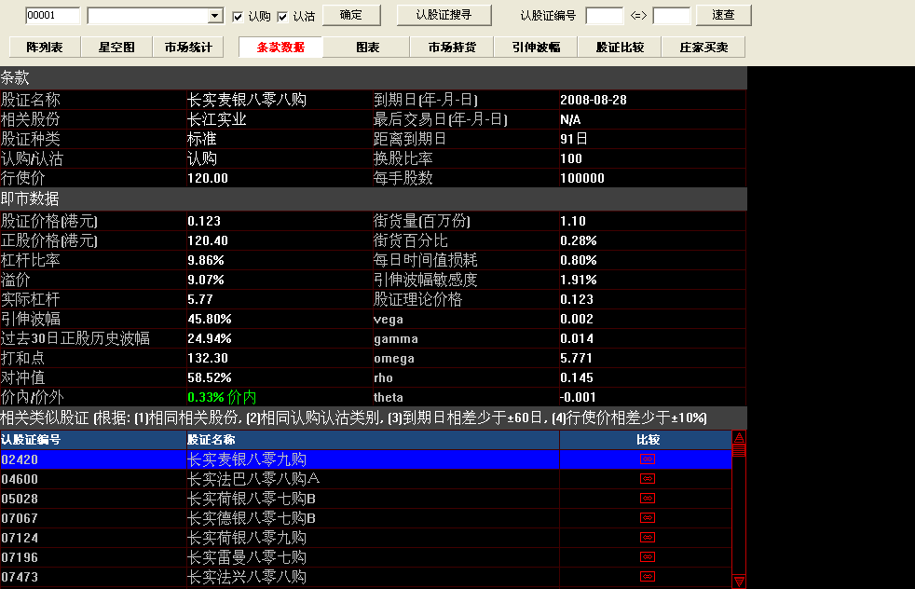Open the dropdown next to code 00001
915x589 pixels.
(215, 16)
